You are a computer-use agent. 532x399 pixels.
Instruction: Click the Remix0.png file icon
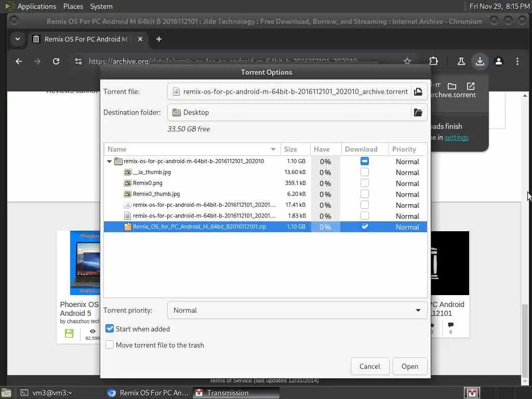[x=128, y=183]
